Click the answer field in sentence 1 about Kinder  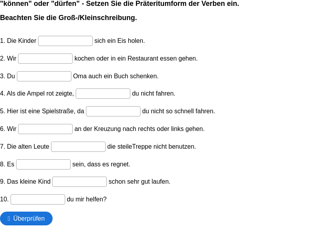[65, 41]
